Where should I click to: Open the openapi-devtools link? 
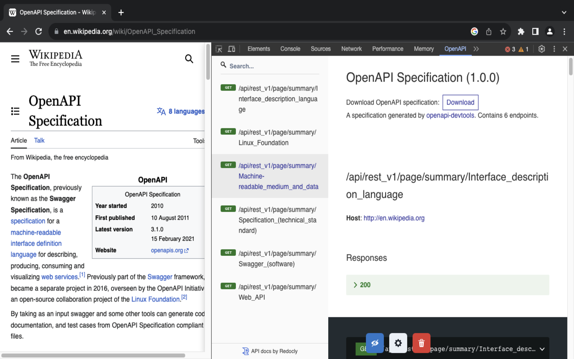point(450,115)
